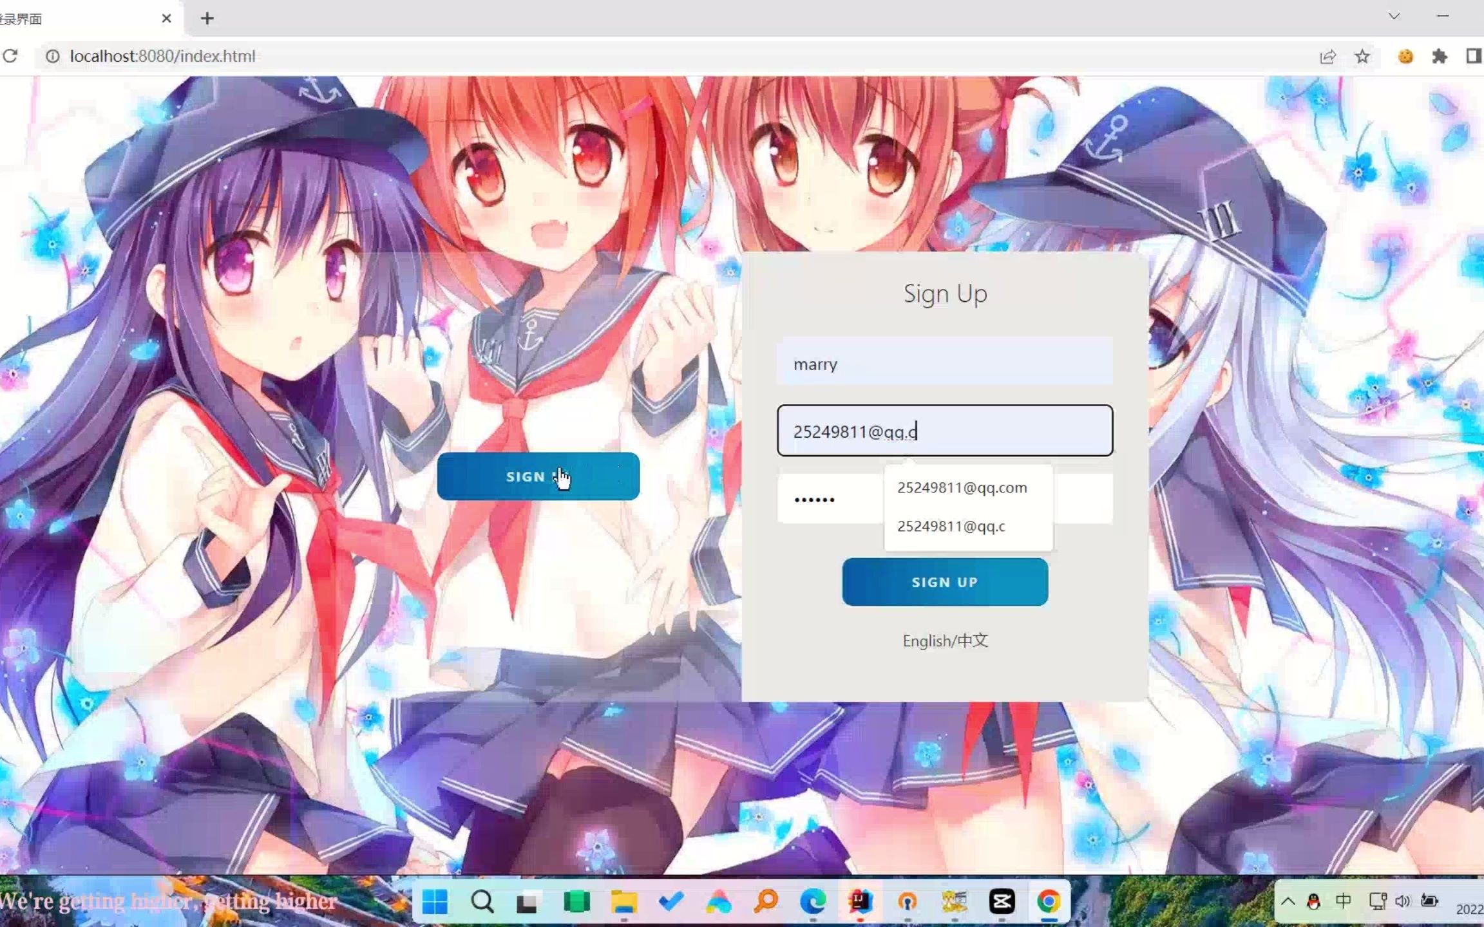Choose the 25249811@qq.com autofill suggestion
Screen dimensions: 1484x927
pos(968,487)
